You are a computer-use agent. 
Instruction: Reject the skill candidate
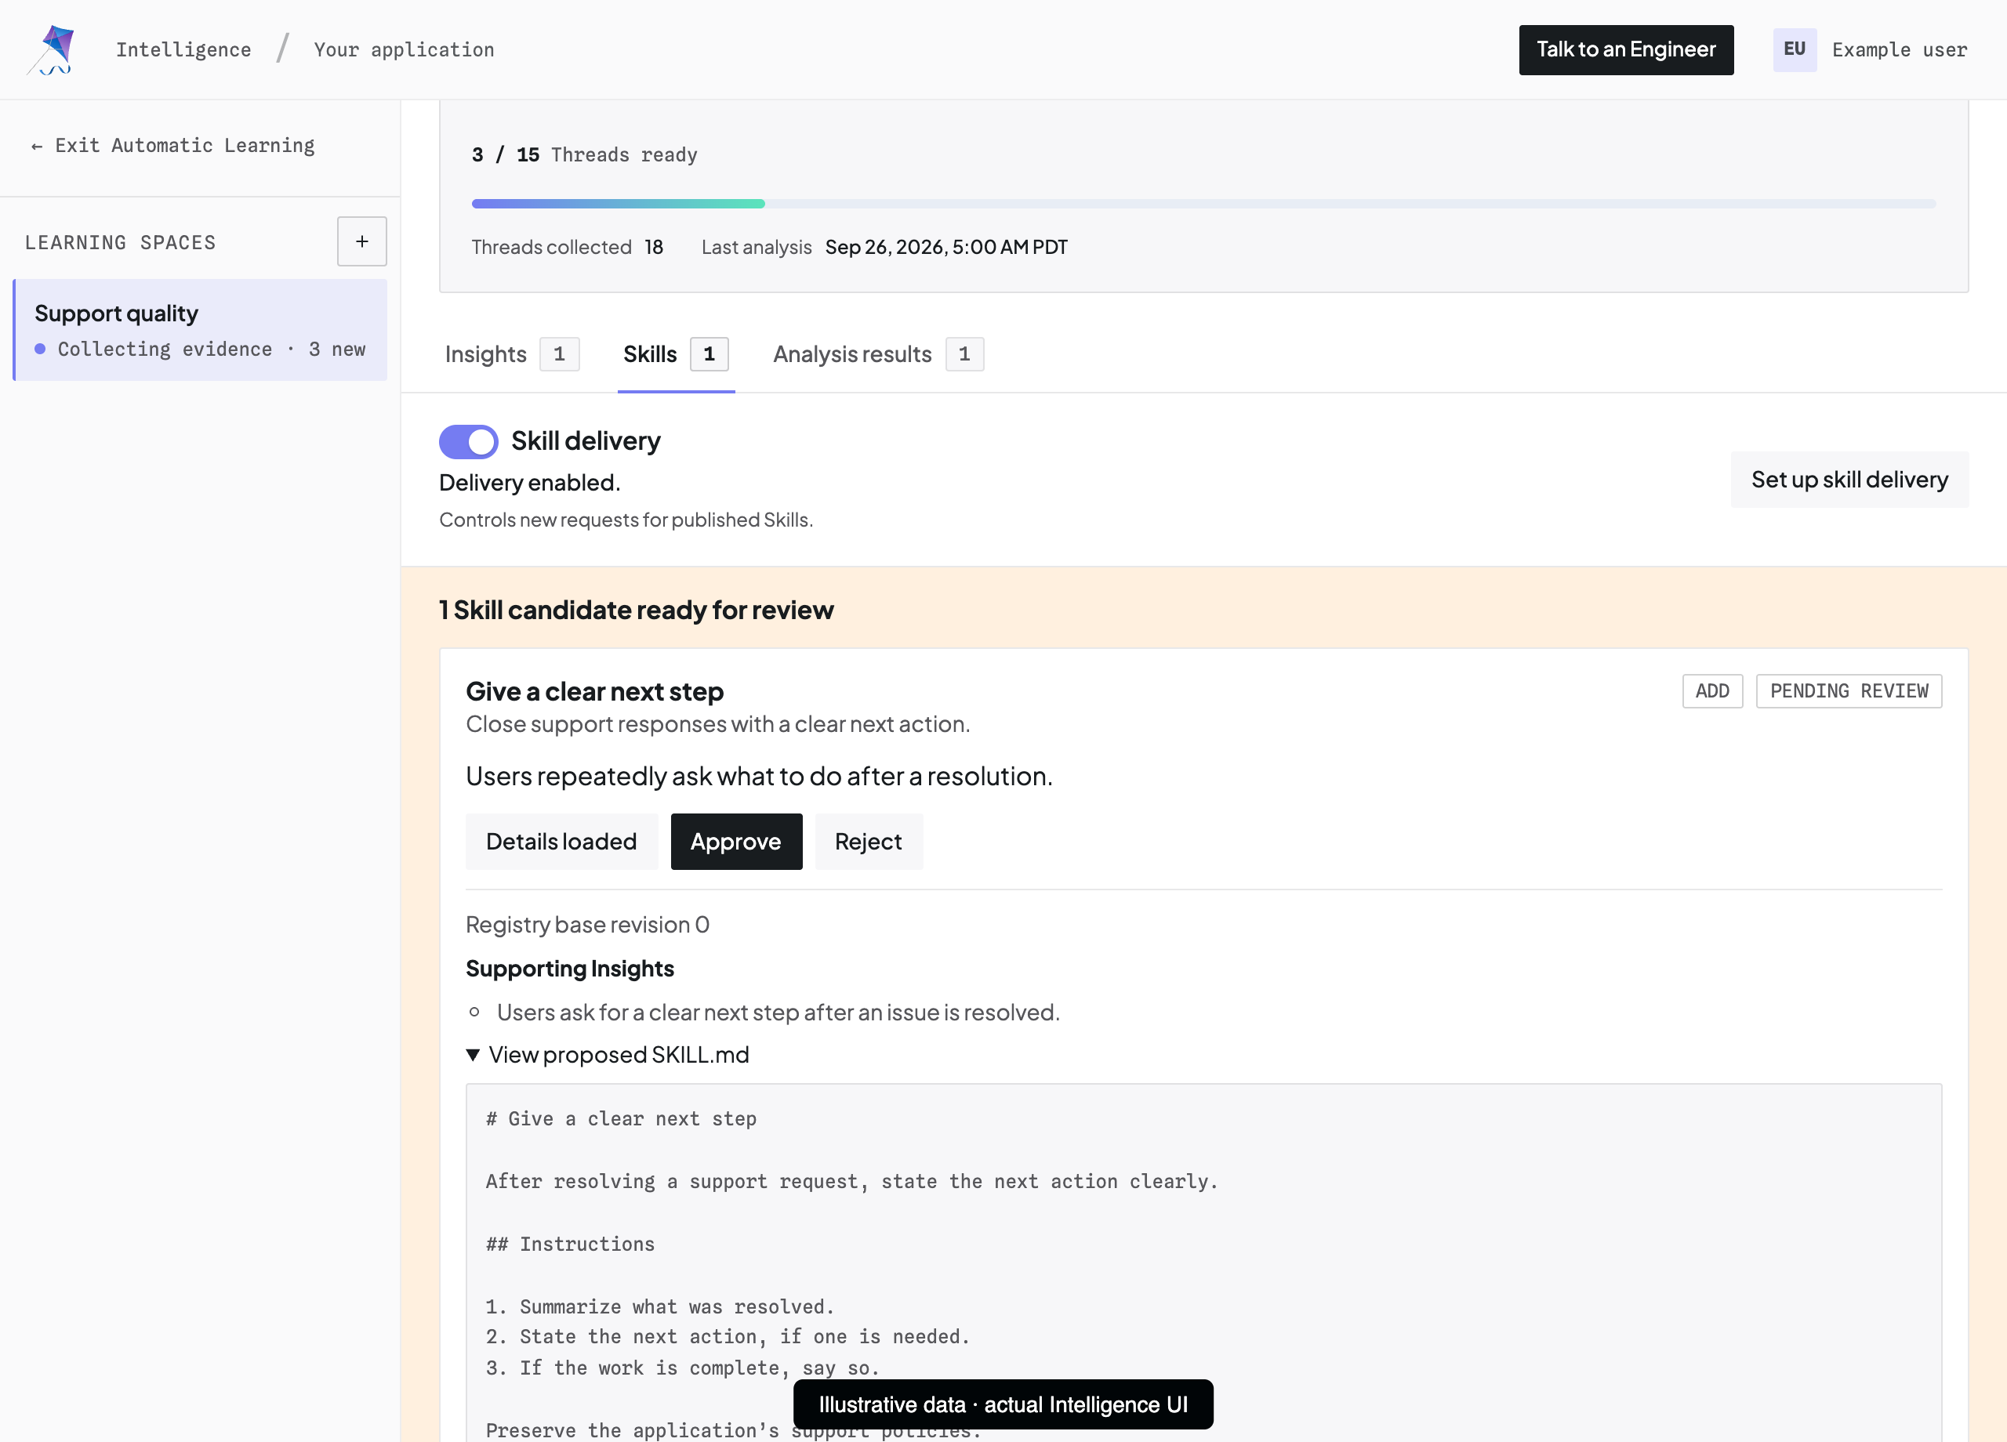868,842
